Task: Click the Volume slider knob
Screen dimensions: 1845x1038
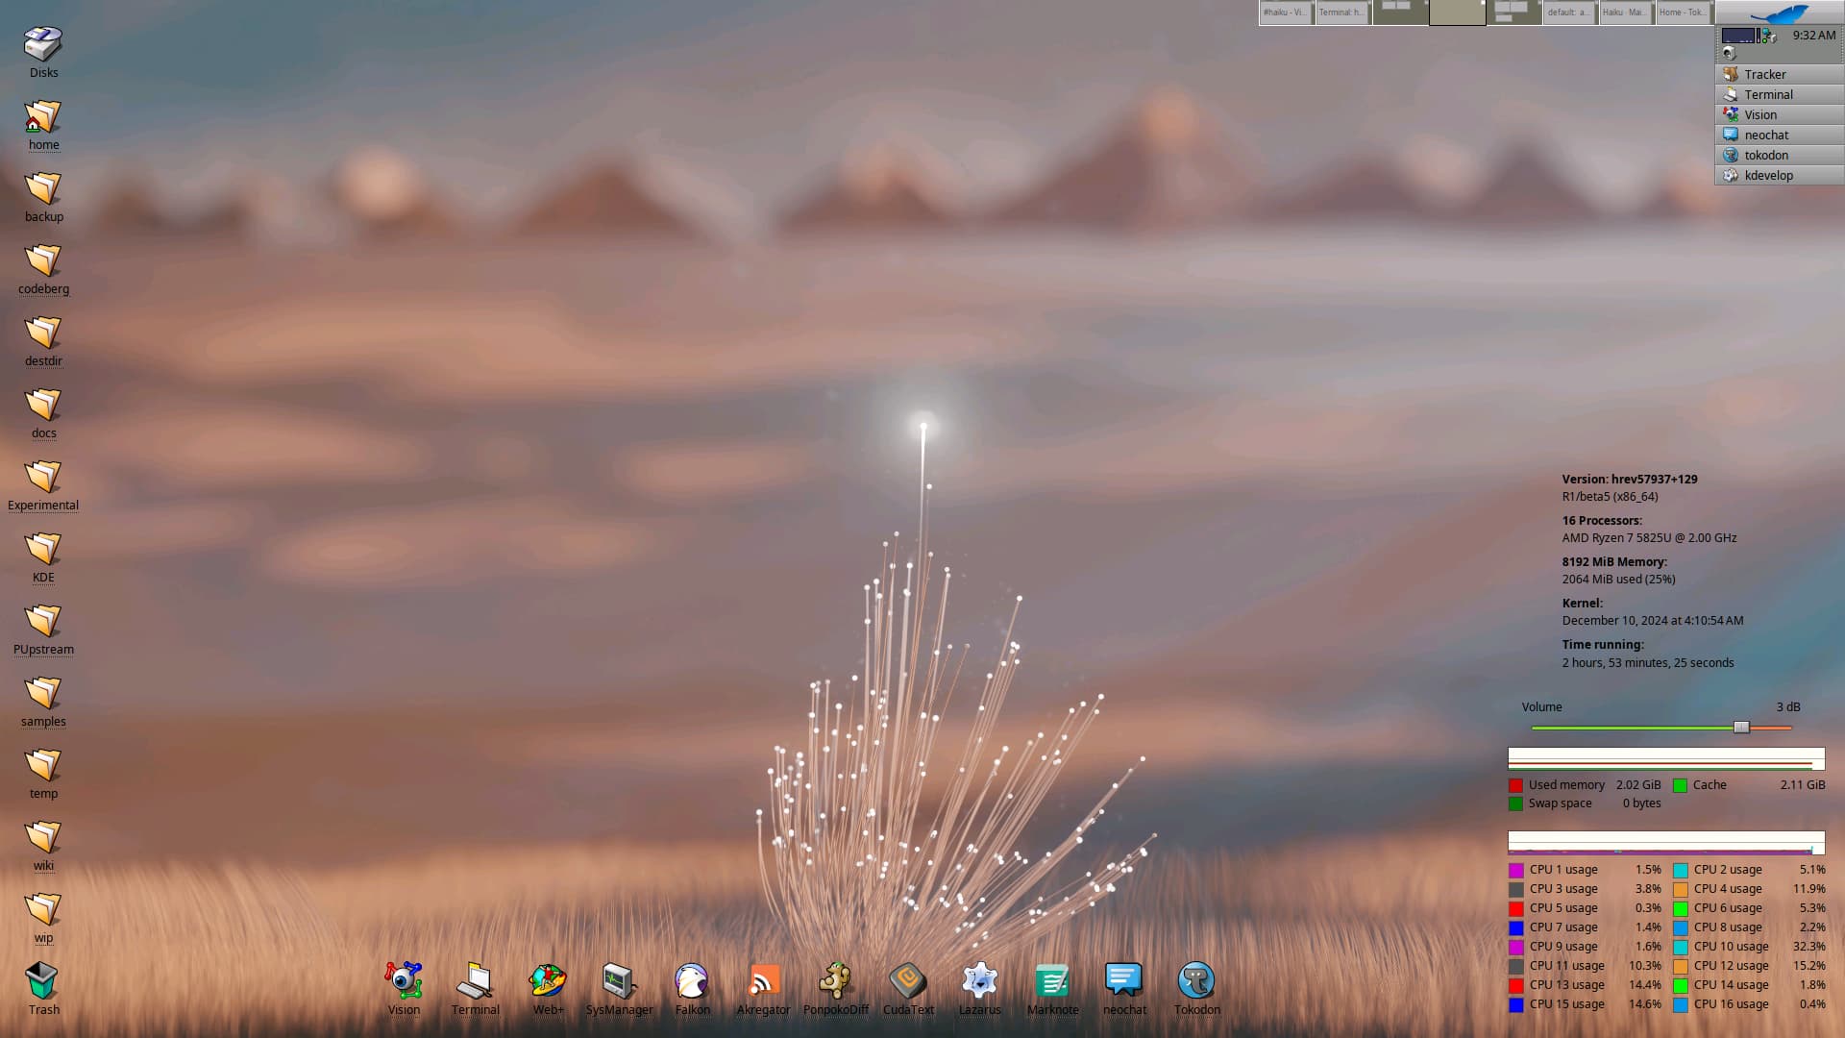Action: (1741, 728)
